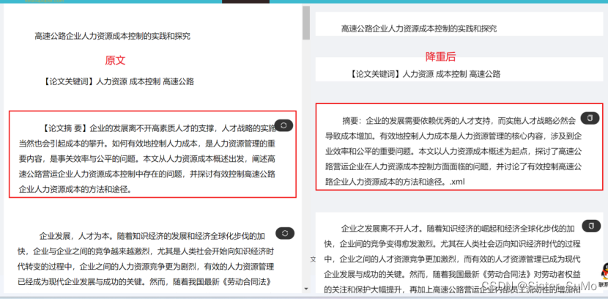Select the title 高速公路企业人力资源成本控制 in the left panel
This screenshot has width=608, height=299.
coord(113,37)
